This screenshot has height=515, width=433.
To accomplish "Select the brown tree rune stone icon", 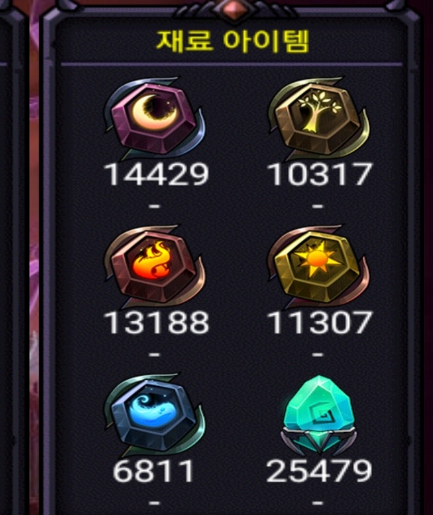I will (318, 118).
